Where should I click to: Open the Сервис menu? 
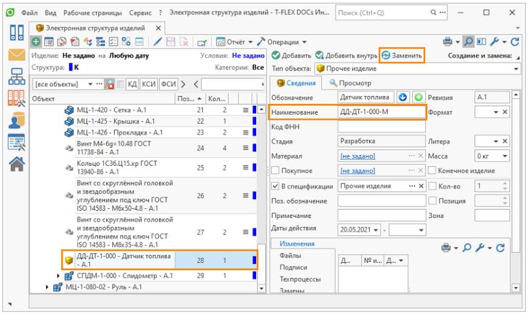140,13
